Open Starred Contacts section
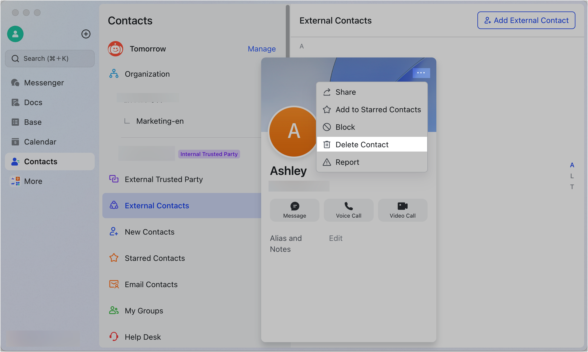The width and height of the screenshot is (588, 352). [x=155, y=258]
